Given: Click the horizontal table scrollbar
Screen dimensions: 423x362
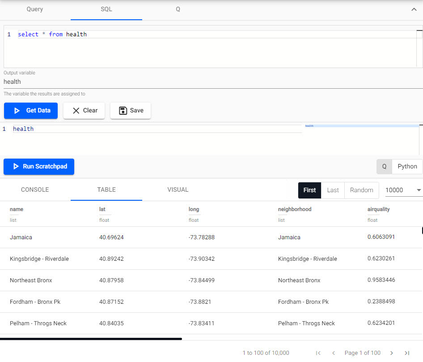Looking at the screenshot, I should click(x=91, y=339).
